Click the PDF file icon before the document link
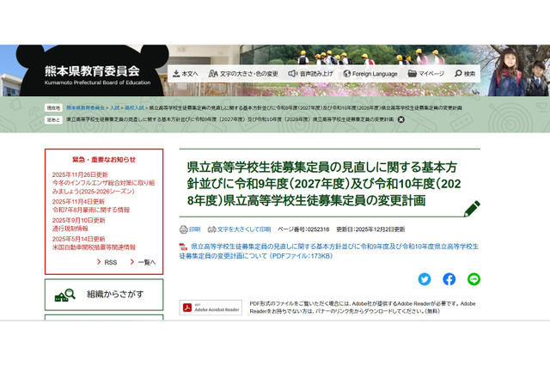 183,247
